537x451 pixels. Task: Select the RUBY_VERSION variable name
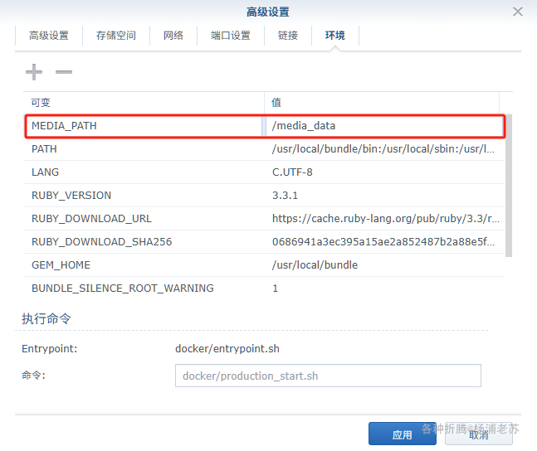click(x=71, y=196)
